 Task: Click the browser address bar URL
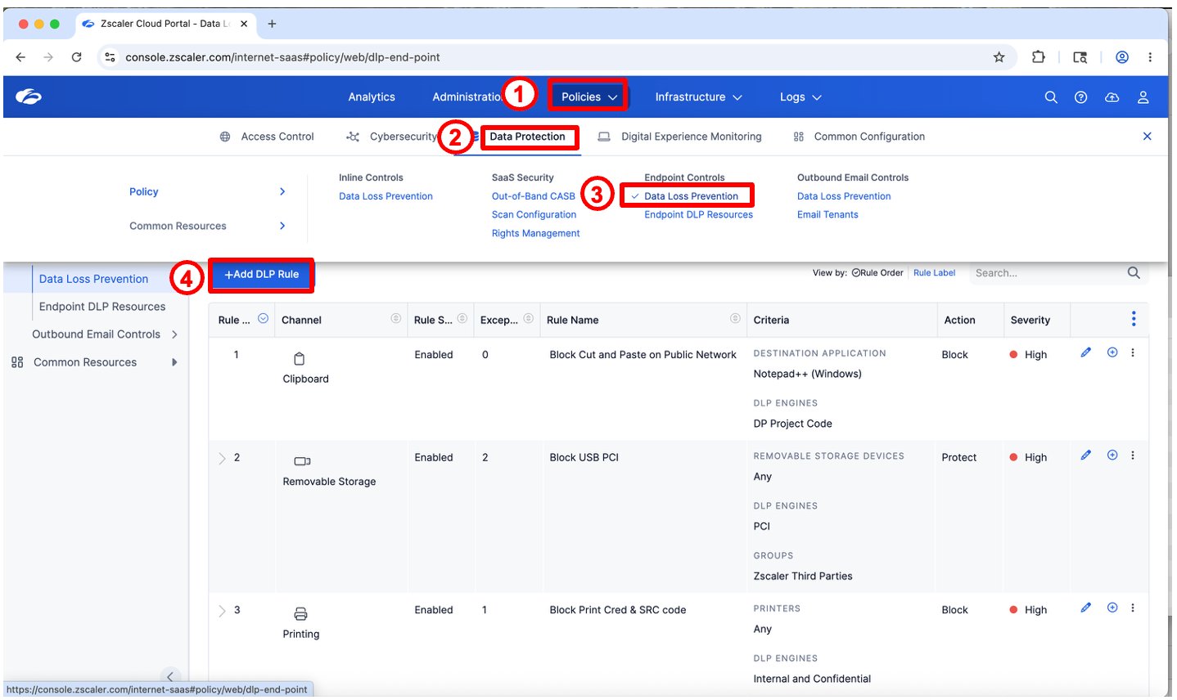[282, 57]
